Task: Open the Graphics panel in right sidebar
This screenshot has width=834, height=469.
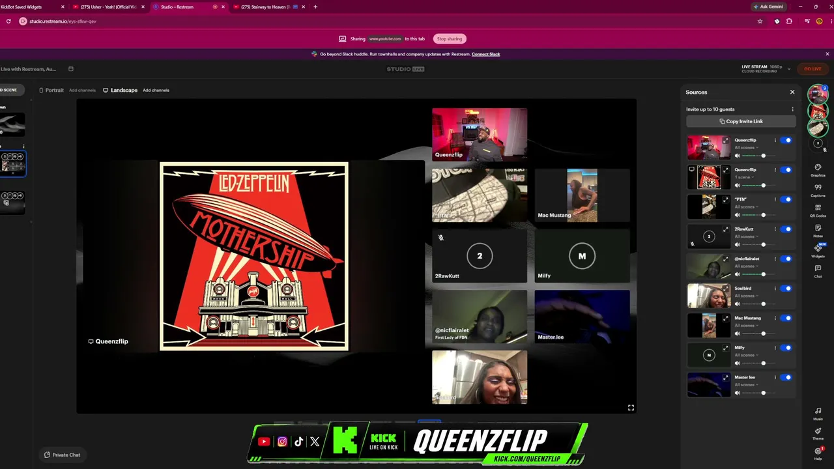Action: click(x=818, y=170)
